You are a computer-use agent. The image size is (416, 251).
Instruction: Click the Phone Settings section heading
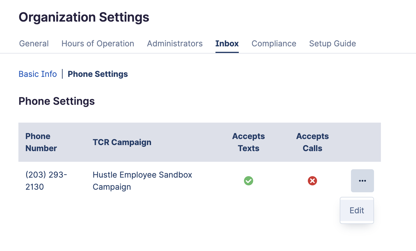tap(57, 101)
